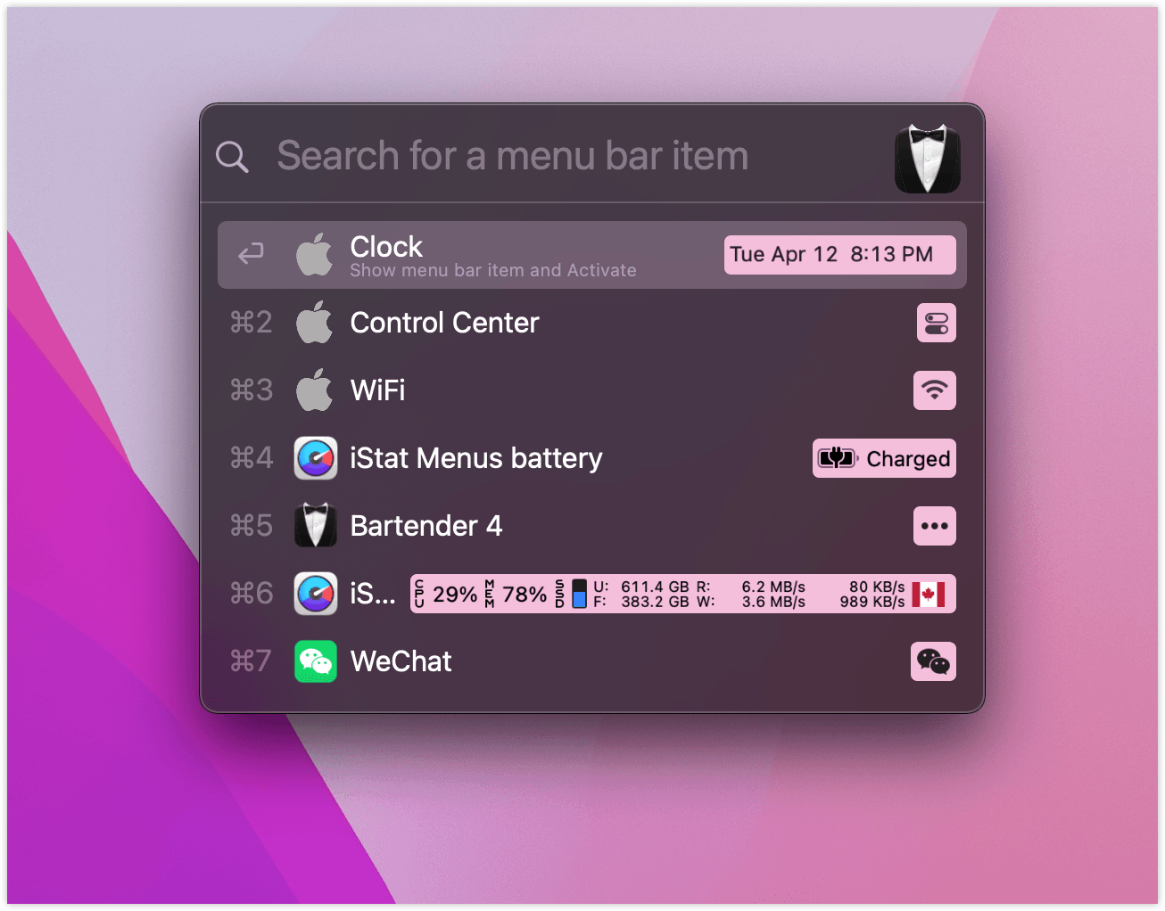This screenshot has height=911, width=1165.
Task: Open the WeChat menu bar item
Action: click(x=401, y=661)
